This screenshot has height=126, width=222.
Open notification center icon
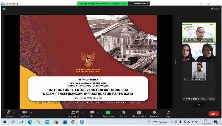coord(216,122)
